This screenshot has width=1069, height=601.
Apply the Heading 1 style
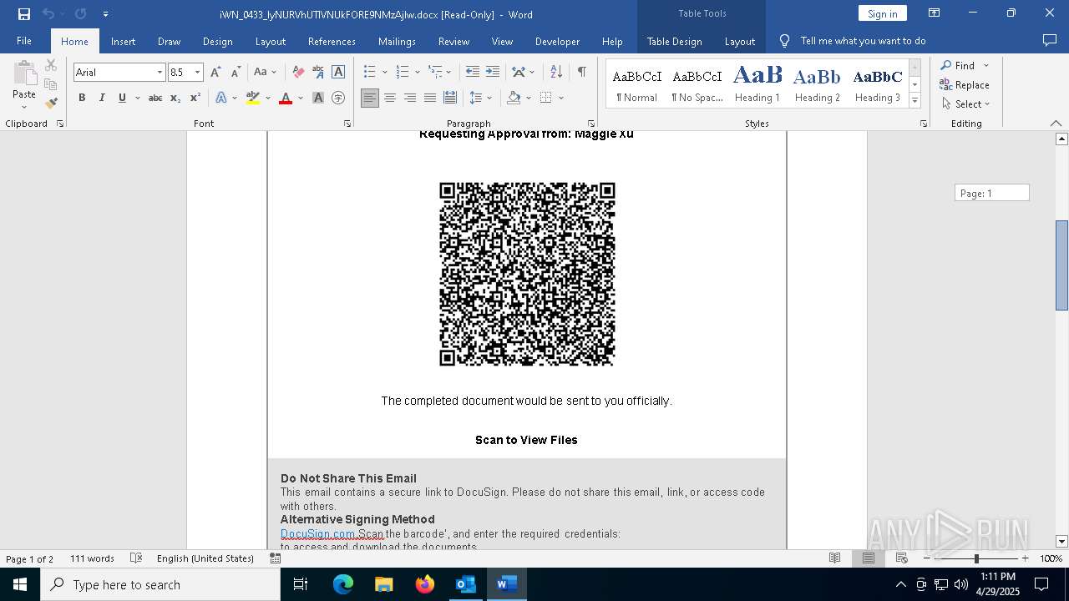[x=757, y=84]
